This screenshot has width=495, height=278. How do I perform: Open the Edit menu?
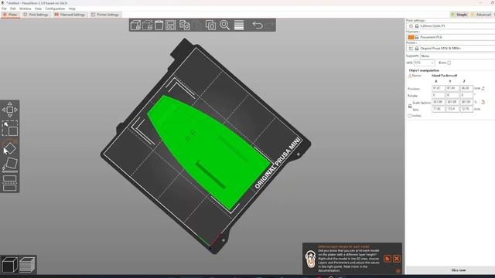point(13,8)
